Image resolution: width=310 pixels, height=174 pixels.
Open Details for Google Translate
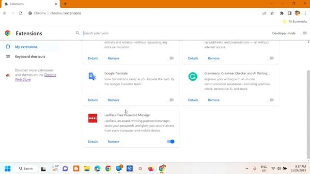tap(93, 100)
